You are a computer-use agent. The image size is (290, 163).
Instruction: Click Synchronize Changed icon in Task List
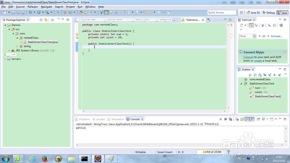281,25
